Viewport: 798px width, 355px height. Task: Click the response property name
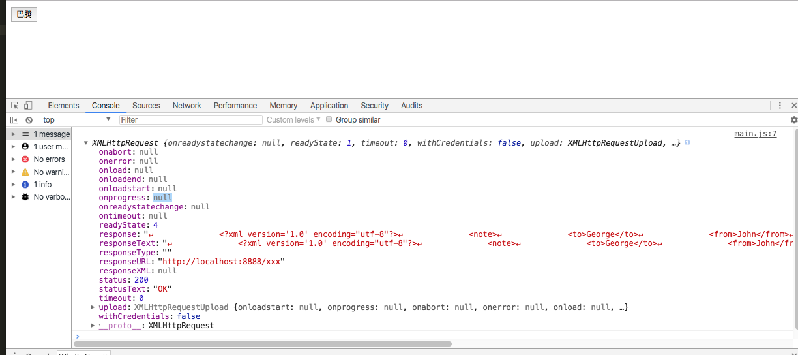(118, 234)
